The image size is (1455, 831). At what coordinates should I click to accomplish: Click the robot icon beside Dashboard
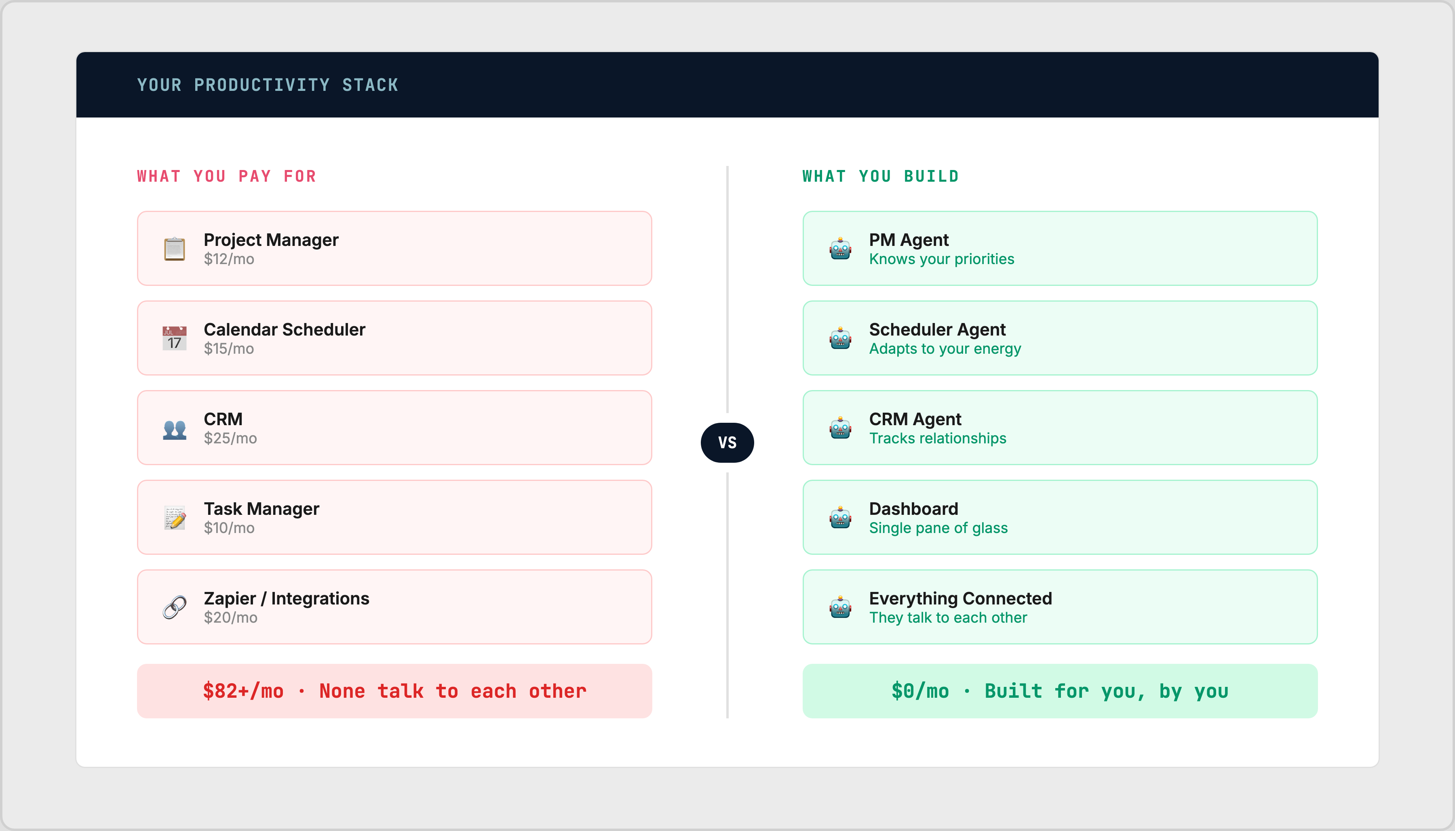pos(840,518)
